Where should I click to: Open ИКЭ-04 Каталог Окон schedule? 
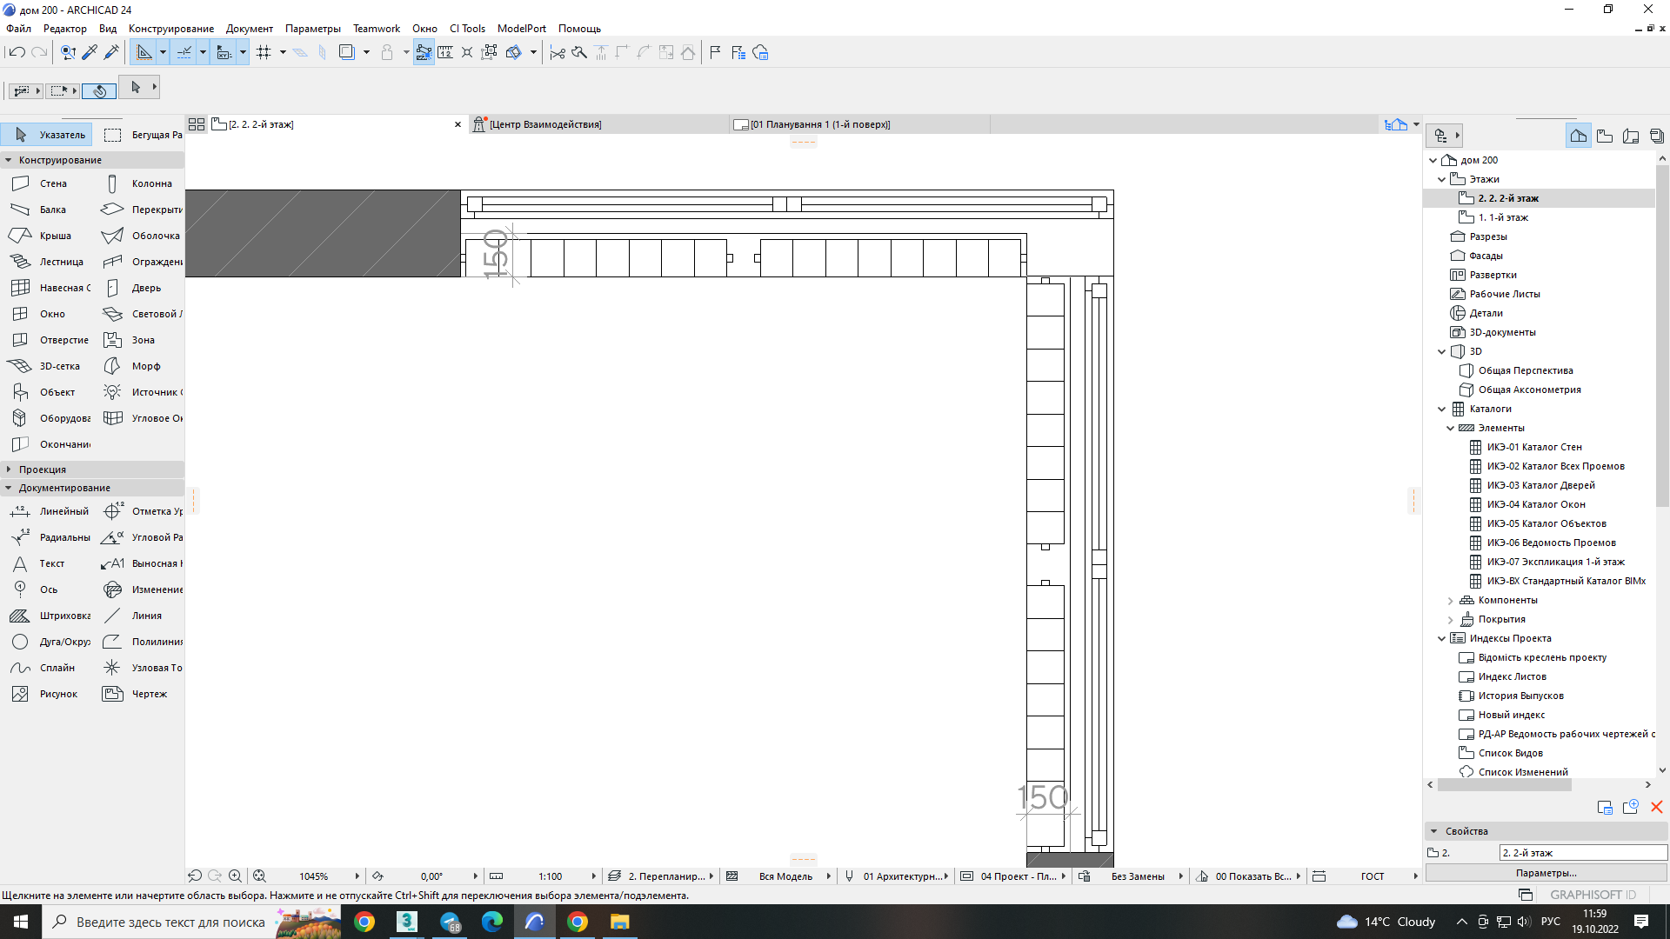(1536, 504)
